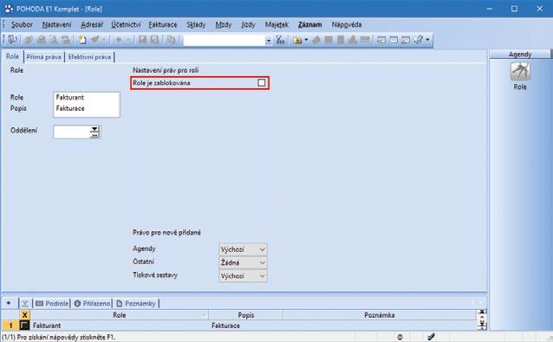
Task: Click the filter icon in bottom tab bar
Action: click(x=25, y=304)
